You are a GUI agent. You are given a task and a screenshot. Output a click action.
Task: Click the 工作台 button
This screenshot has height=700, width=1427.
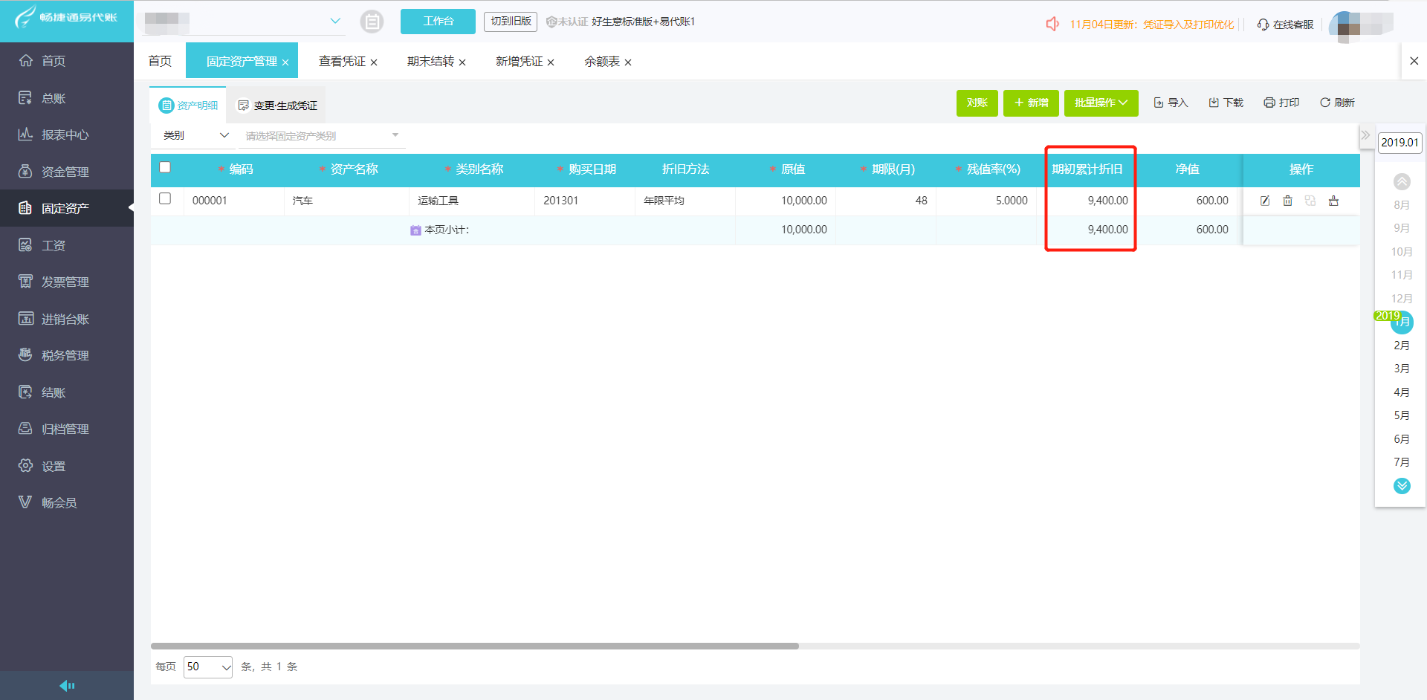click(x=438, y=21)
